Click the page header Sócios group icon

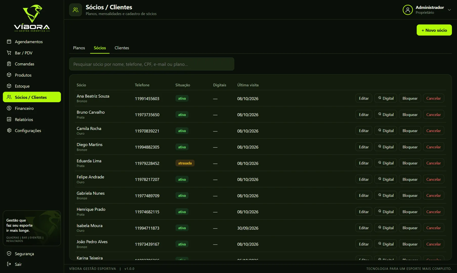coord(75,10)
